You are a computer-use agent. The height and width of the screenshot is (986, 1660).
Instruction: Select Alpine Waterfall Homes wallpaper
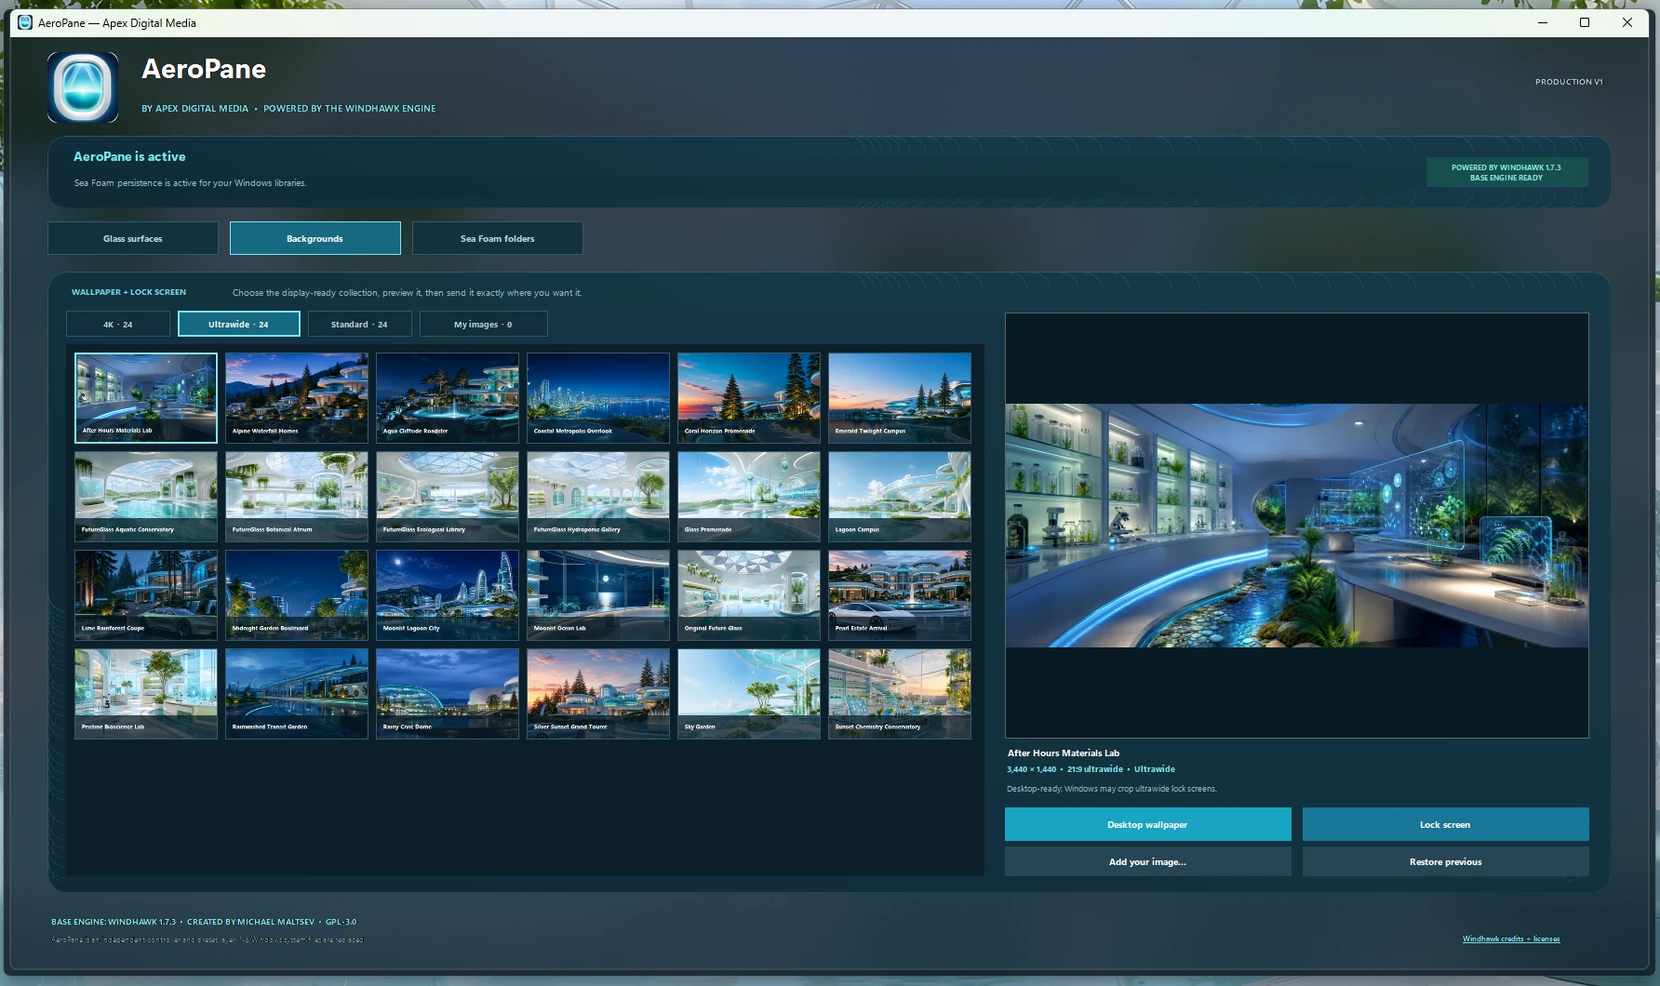tap(297, 397)
